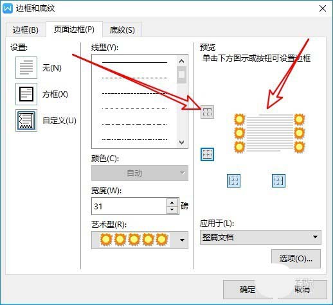Switch to the 底纹(S) tab
This screenshot has width=333, height=305.
pyautogui.click(x=122, y=30)
